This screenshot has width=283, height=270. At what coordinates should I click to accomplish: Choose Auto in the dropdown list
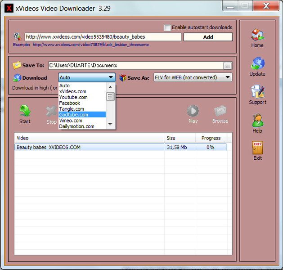pos(82,85)
